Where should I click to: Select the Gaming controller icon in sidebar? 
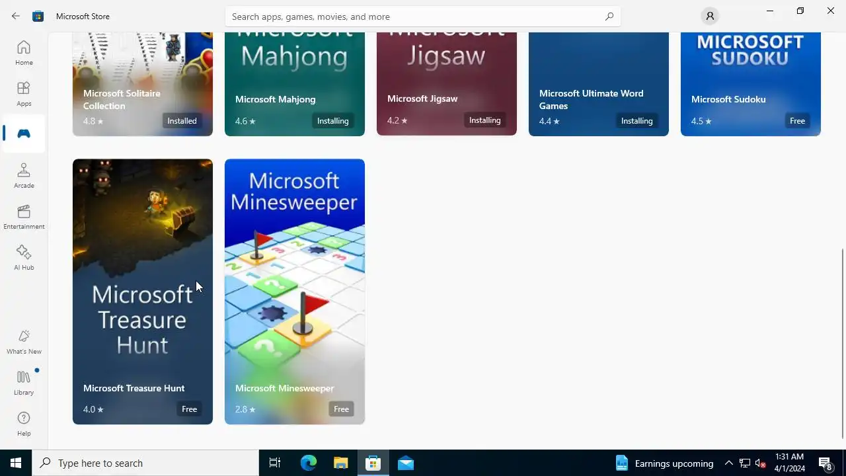pos(24,134)
